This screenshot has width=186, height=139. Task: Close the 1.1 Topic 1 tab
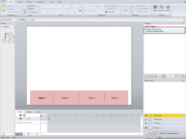click(x=33, y=20)
